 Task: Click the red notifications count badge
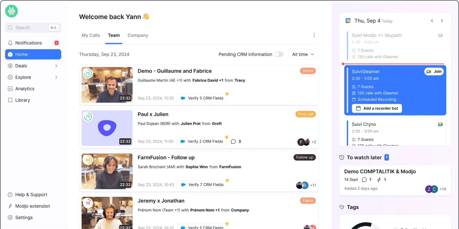pos(57,43)
